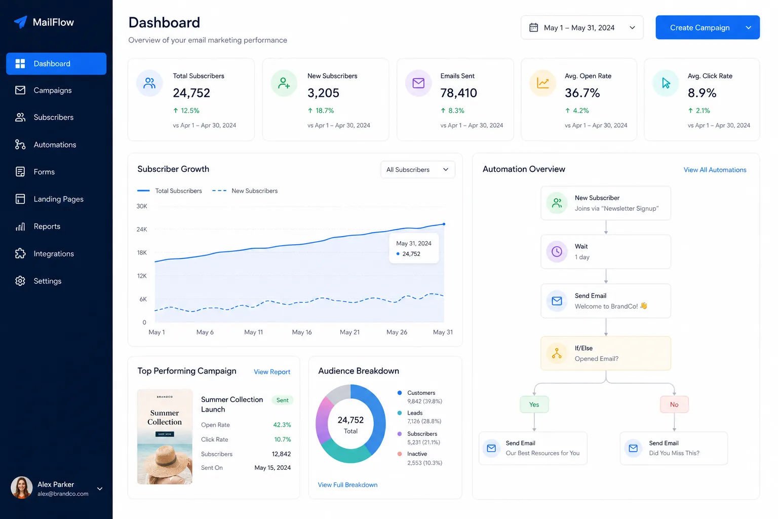Click the 78,410 Emails Sent figure

[x=458, y=93]
